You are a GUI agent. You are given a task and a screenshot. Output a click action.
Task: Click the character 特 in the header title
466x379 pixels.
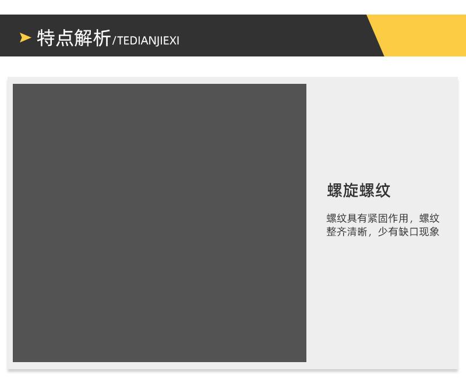tap(46, 38)
